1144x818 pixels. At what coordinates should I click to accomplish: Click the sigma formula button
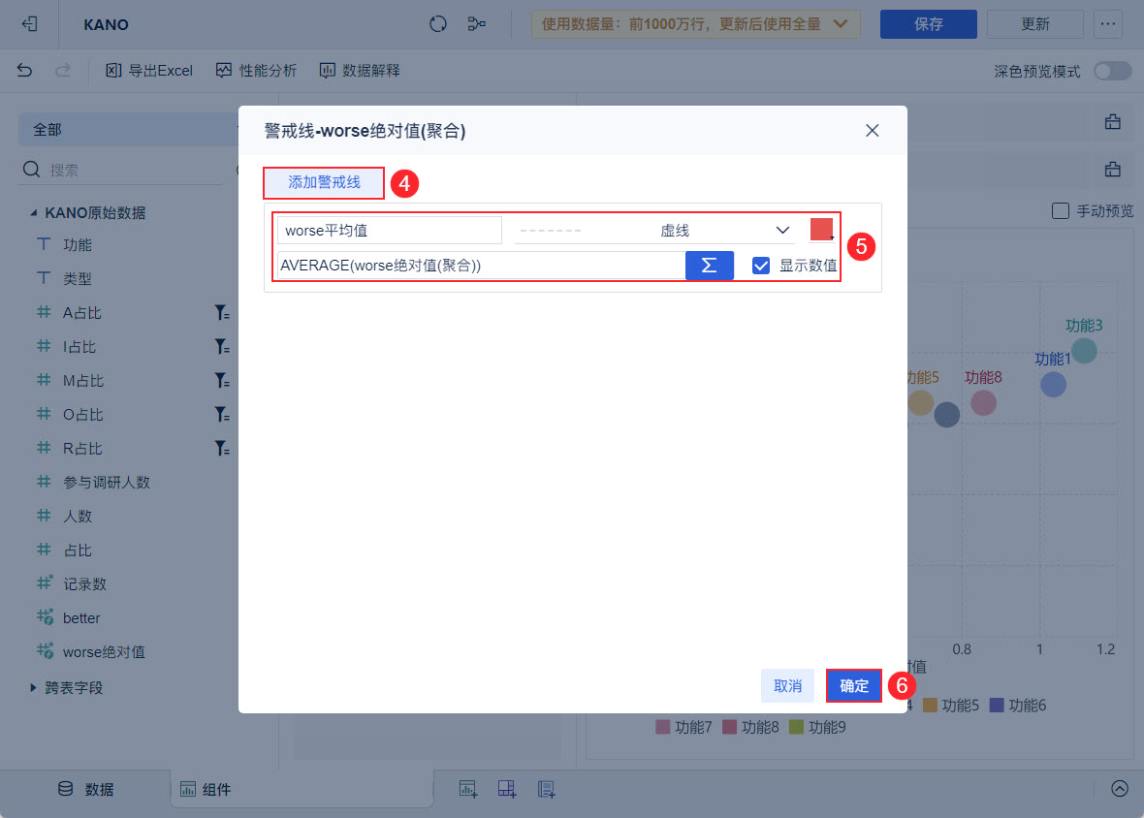709,266
